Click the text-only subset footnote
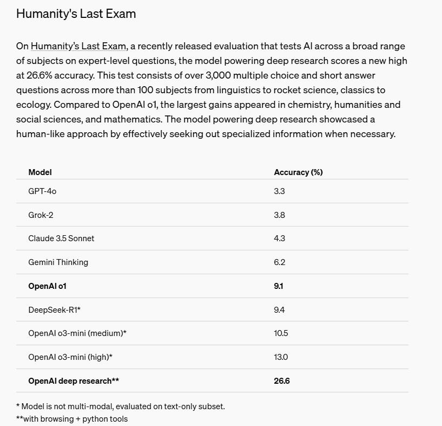This screenshot has height=426, width=442. pos(120,406)
